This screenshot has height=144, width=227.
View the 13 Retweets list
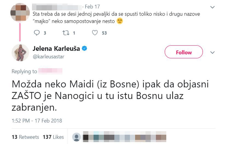(25, 137)
